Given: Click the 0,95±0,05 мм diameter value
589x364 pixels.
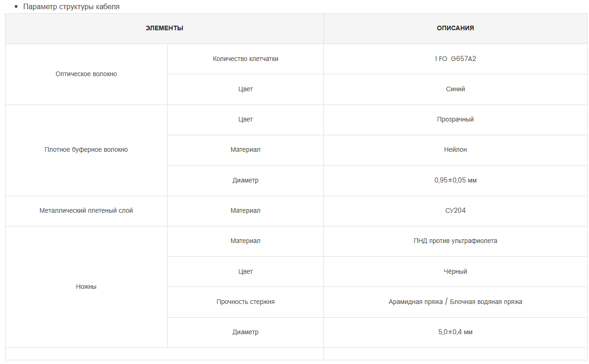Looking at the screenshot, I should (455, 181).
